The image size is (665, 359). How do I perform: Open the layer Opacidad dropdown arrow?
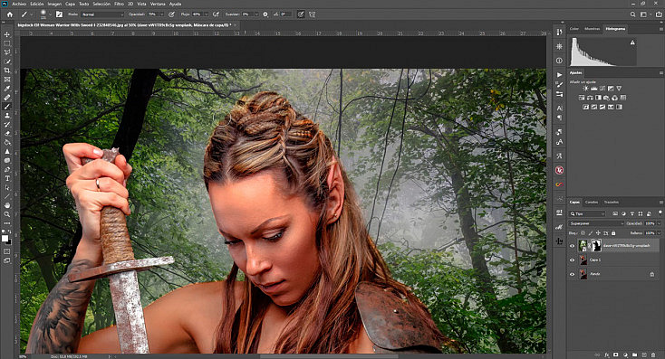pos(659,223)
